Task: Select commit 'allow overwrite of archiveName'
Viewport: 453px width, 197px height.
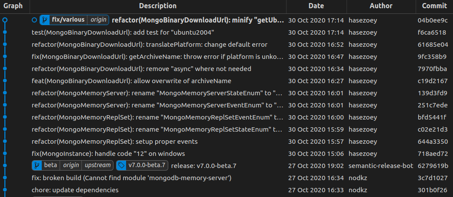Action: coord(131,81)
